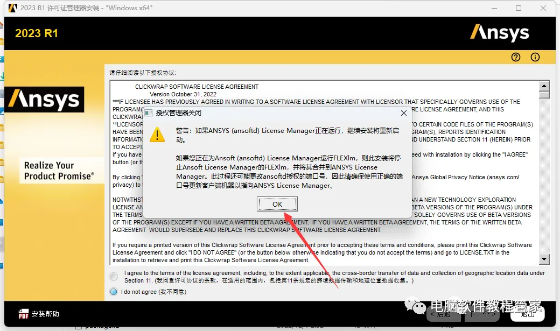Click the license text scroll-up arrow
560x331 pixels.
tap(544, 86)
